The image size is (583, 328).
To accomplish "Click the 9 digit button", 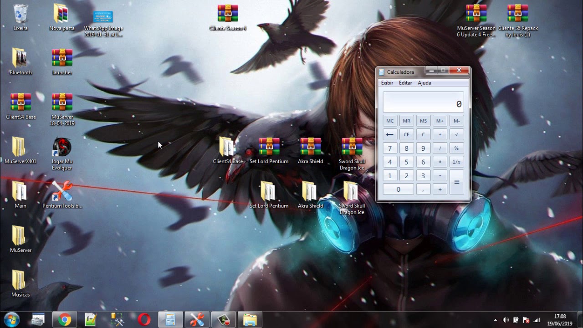I will (424, 148).
